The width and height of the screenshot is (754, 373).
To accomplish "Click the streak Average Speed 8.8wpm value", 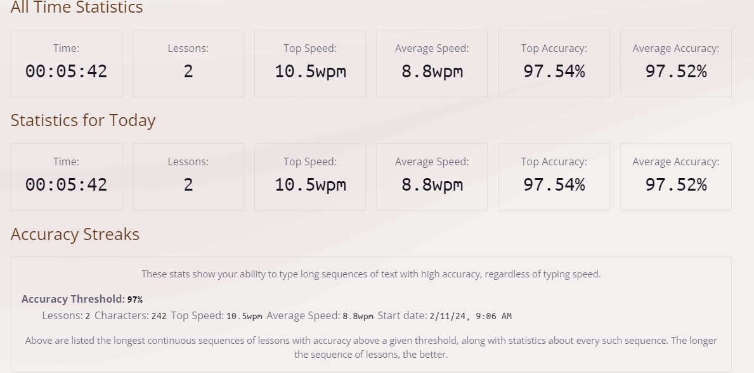I will point(358,316).
